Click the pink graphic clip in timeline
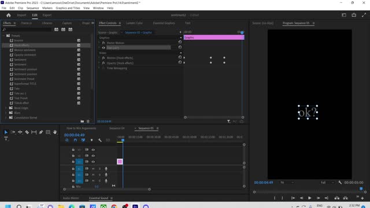The image size is (370, 208). pos(120,162)
